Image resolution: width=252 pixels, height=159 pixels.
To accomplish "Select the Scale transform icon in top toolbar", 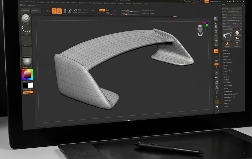I will tap(70, 11).
